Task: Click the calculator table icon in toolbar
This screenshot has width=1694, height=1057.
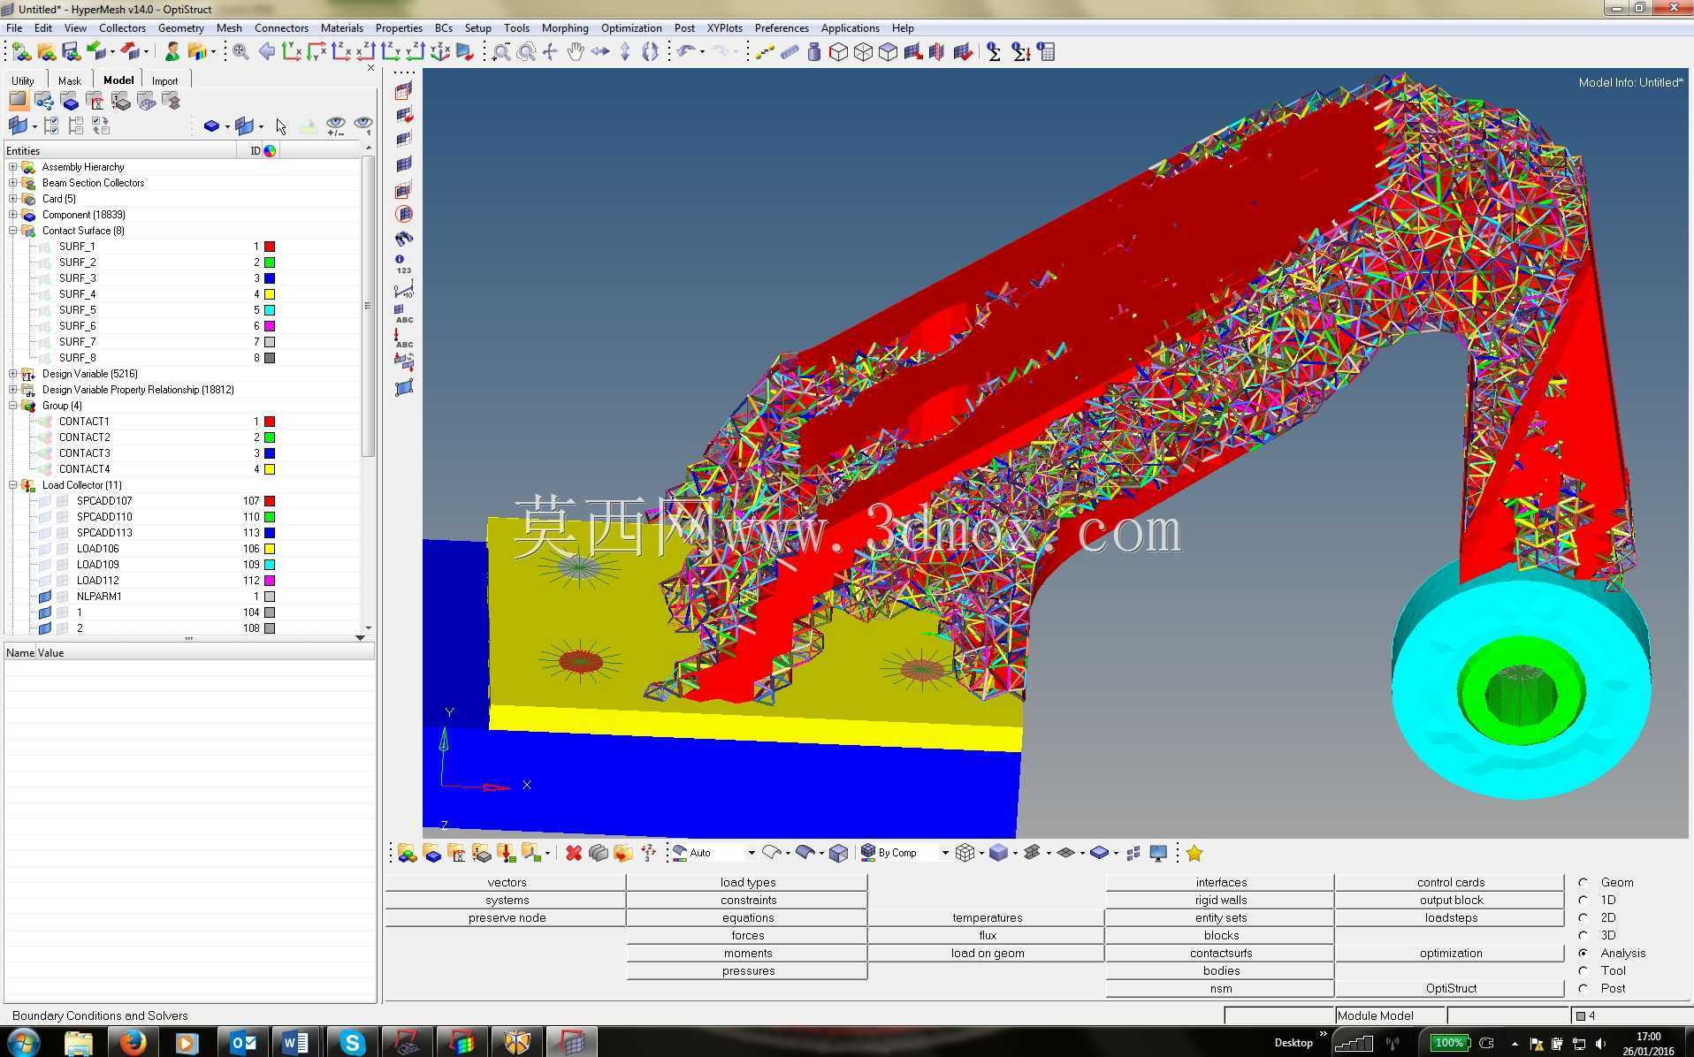Action: tap(1047, 52)
